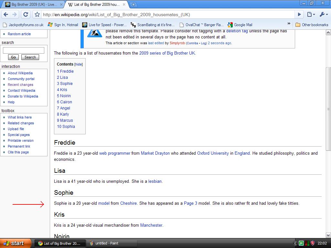This screenshot has width=331, height=248.
Task: Open a new tab with plus button
Action: coord(133,5)
